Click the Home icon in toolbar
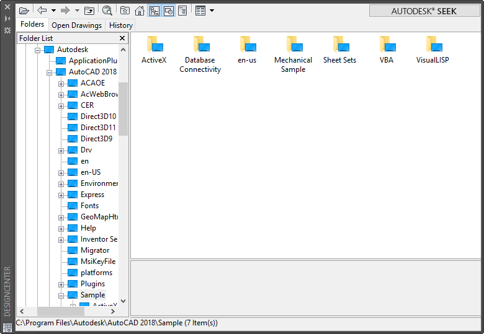 tap(140, 11)
